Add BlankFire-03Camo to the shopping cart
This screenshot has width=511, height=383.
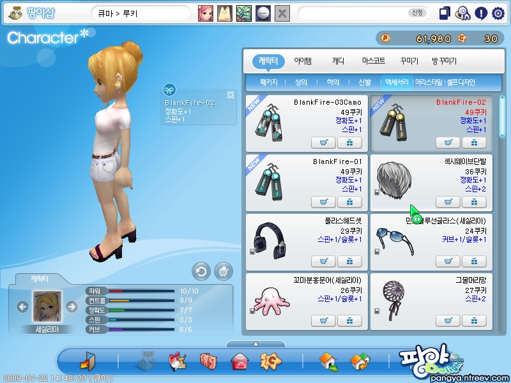tap(323, 142)
